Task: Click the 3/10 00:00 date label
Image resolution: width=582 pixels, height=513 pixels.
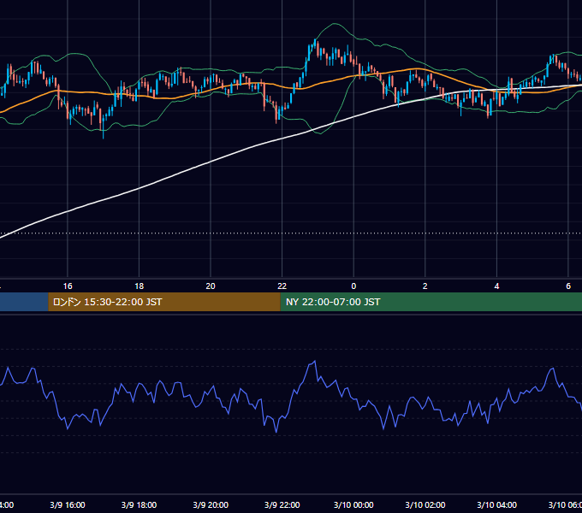Action: click(353, 504)
